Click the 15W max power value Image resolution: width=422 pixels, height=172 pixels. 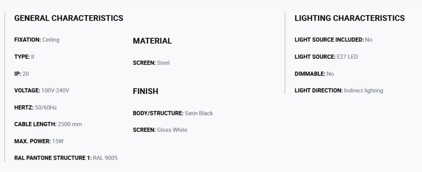click(x=58, y=141)
